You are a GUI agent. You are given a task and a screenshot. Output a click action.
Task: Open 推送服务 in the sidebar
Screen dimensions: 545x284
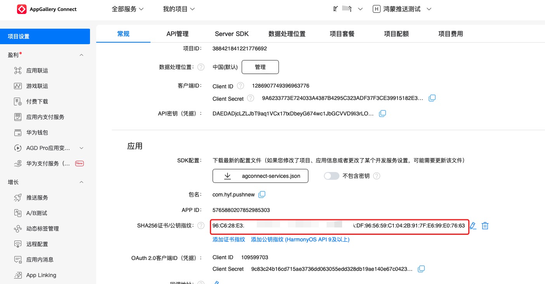click(37, 198)
